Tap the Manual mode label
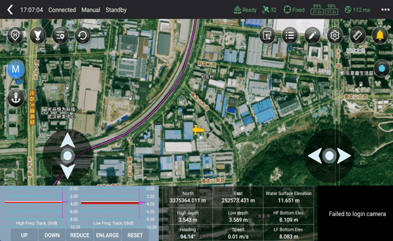393x241 pixels. 91,10
